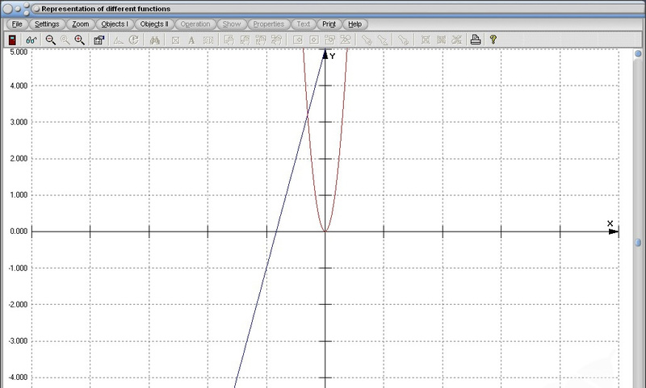
Task: Click the -3.000 y-axis value
Action: pos(18,341)
